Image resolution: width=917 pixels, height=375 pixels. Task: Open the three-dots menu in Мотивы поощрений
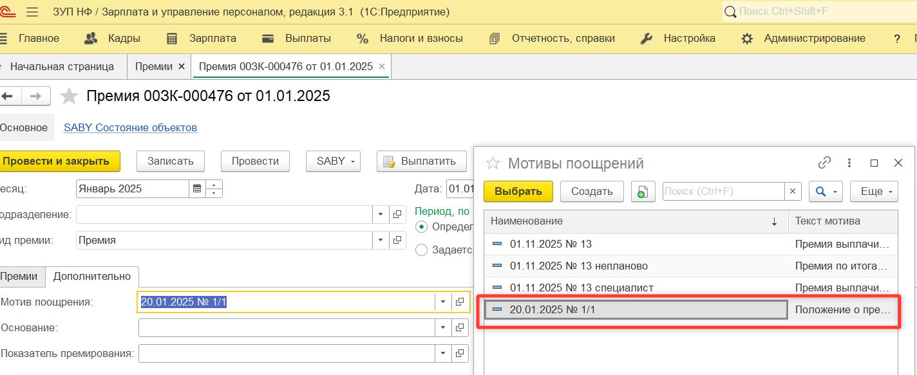click(x=849, y=163)
